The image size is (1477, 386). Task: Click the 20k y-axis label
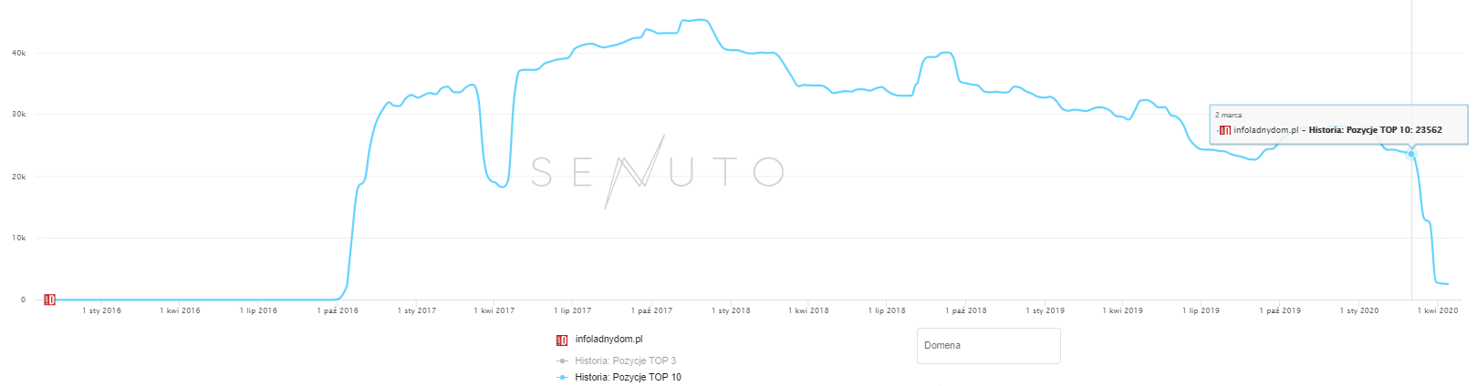pos(18,177)
